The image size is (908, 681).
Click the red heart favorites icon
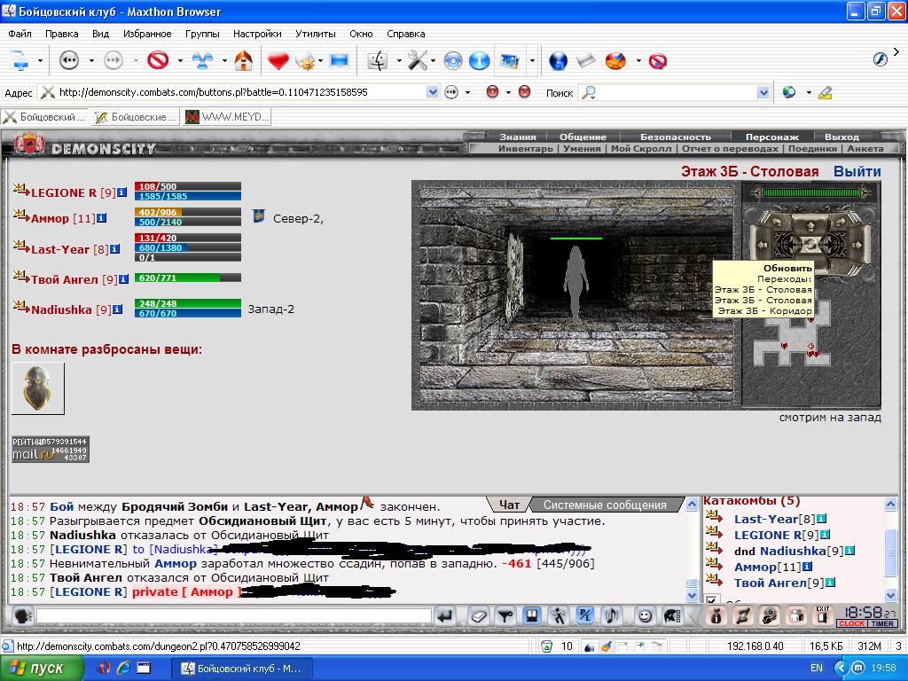[278, 61]
